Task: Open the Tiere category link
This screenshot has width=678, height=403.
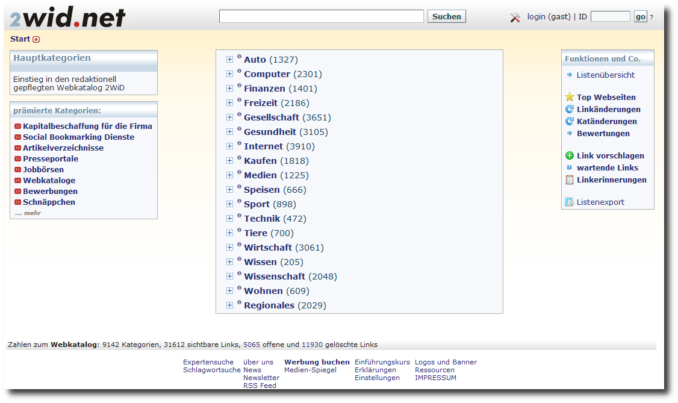Action: 255,233
